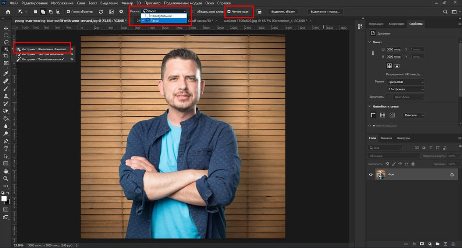Create a new group with folder icon

[x=438, y=244]
